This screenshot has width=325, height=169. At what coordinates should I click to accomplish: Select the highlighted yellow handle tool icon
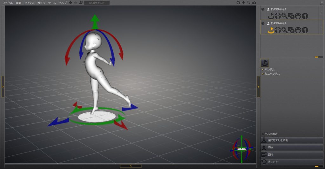click(271, 30)
